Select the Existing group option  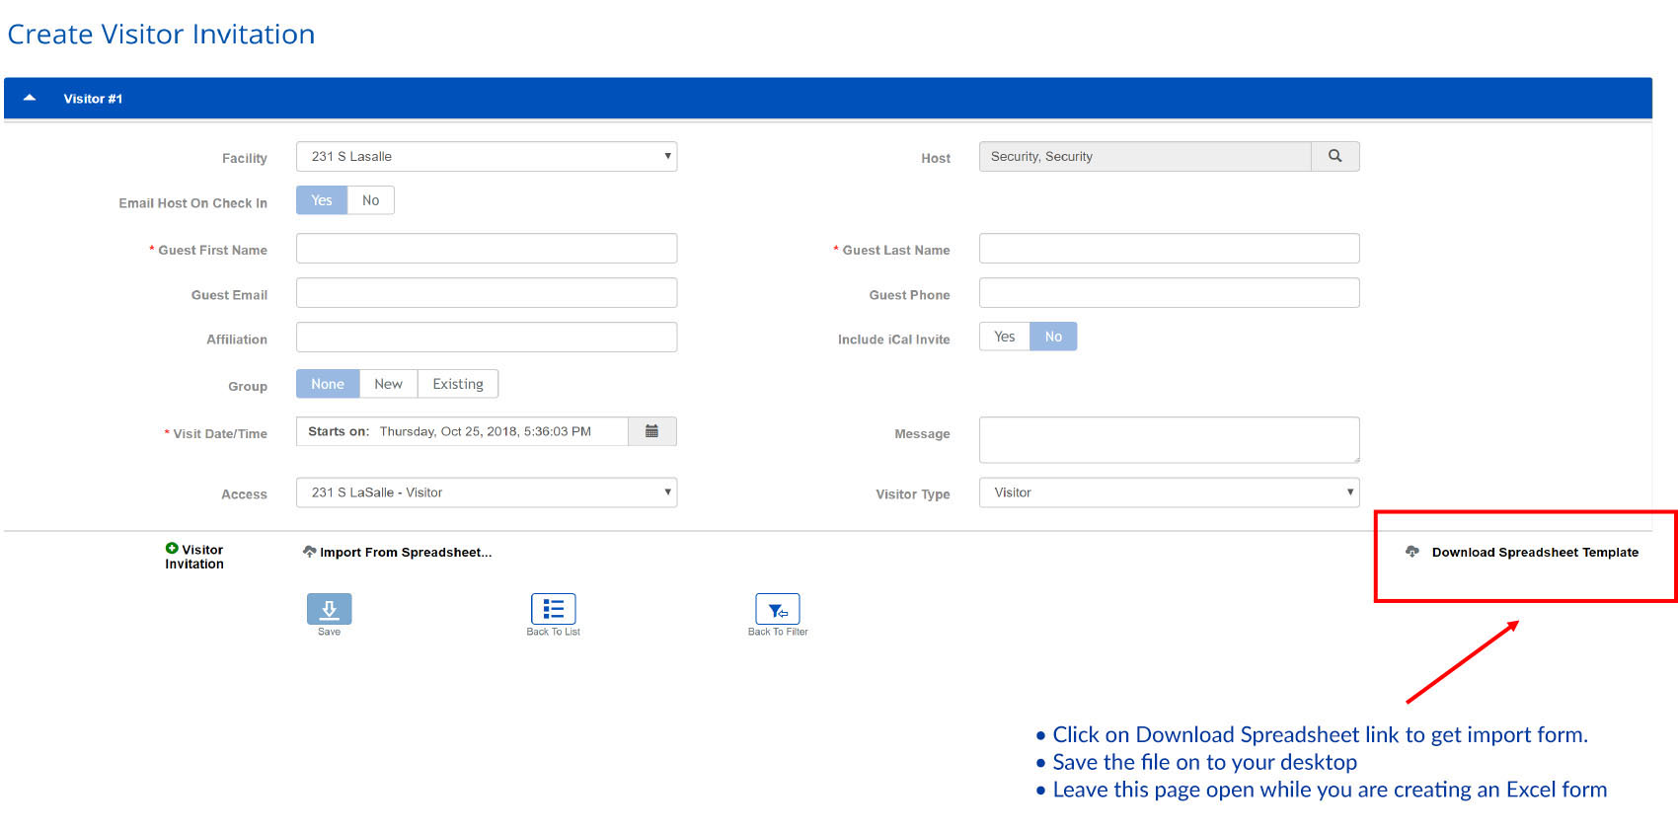pyautogui.click(x=458, y=384)
